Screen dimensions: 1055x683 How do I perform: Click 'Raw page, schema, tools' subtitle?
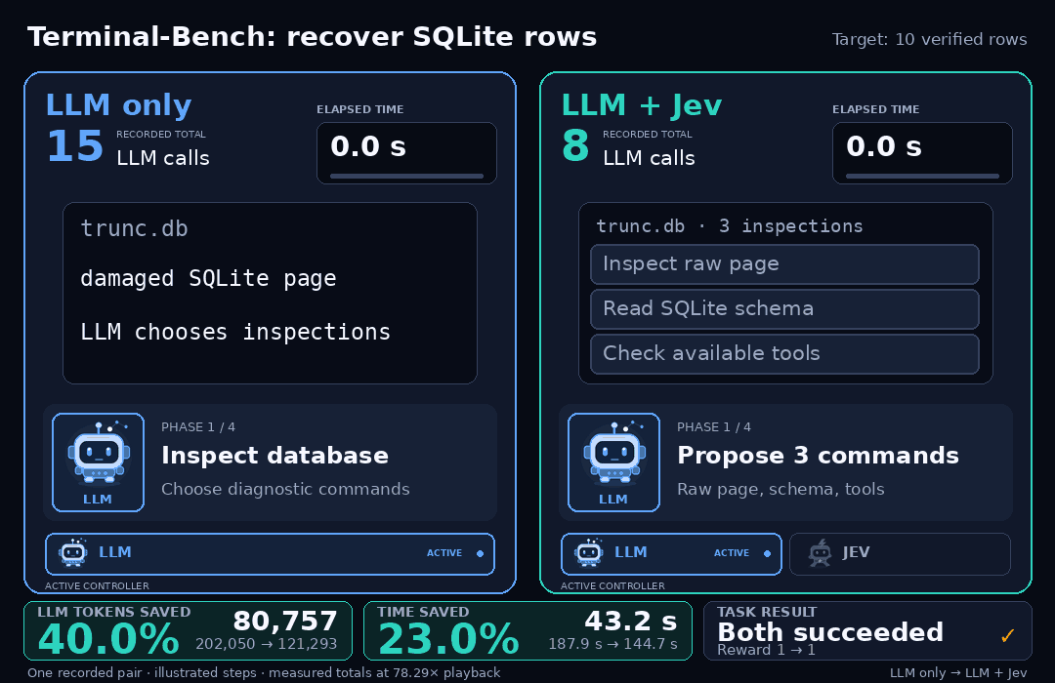781,490
